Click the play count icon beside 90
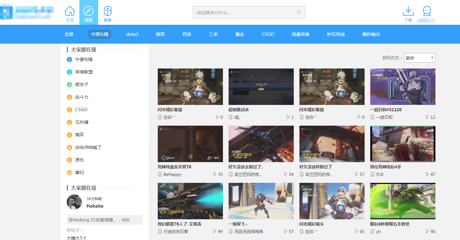 pos(427,231)
